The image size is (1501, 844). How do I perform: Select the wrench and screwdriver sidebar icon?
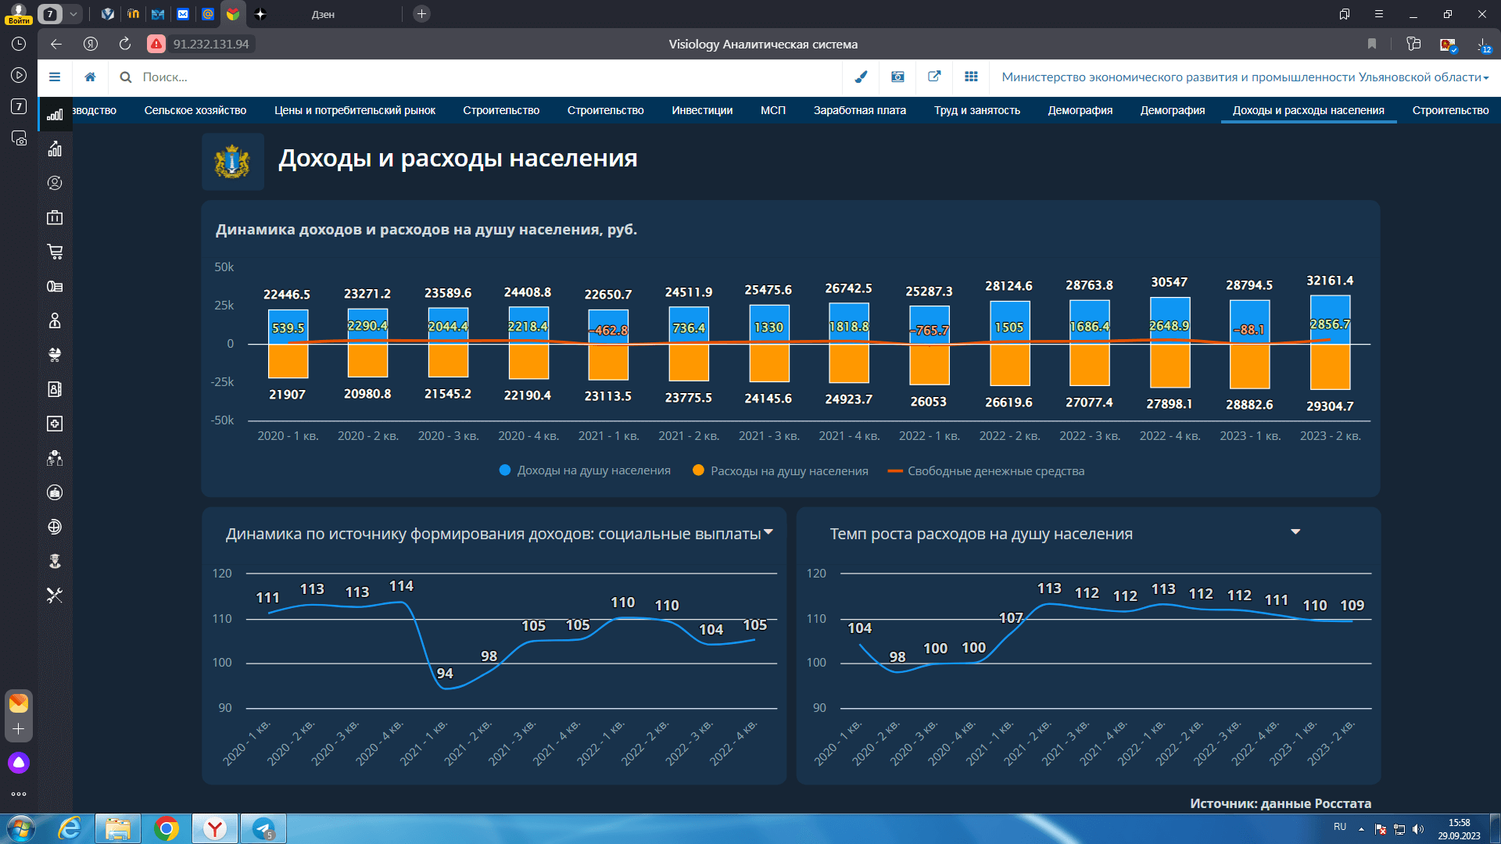coord(55,595)
